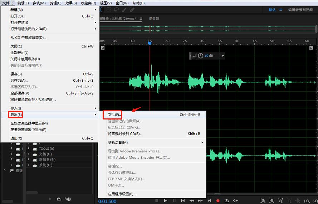
Task: Open the 效果(S) menu in menu bar
Action: 71,3
